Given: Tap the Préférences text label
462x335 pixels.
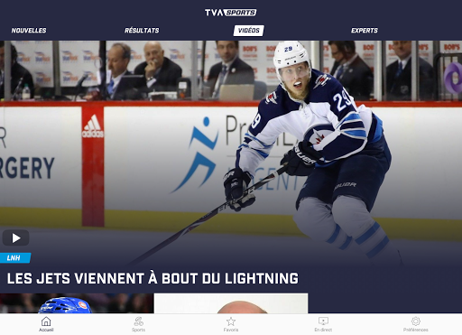Looking at the screenshot, I should pos(416,330).
